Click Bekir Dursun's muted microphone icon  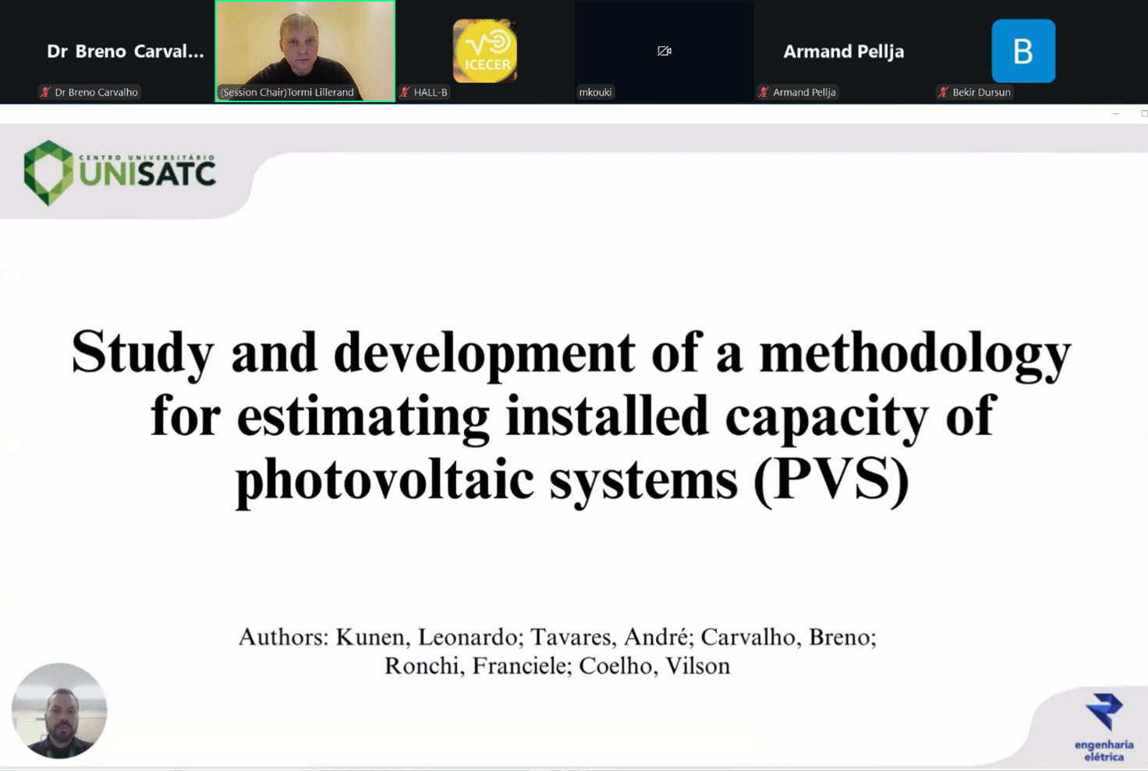(943, 92)
